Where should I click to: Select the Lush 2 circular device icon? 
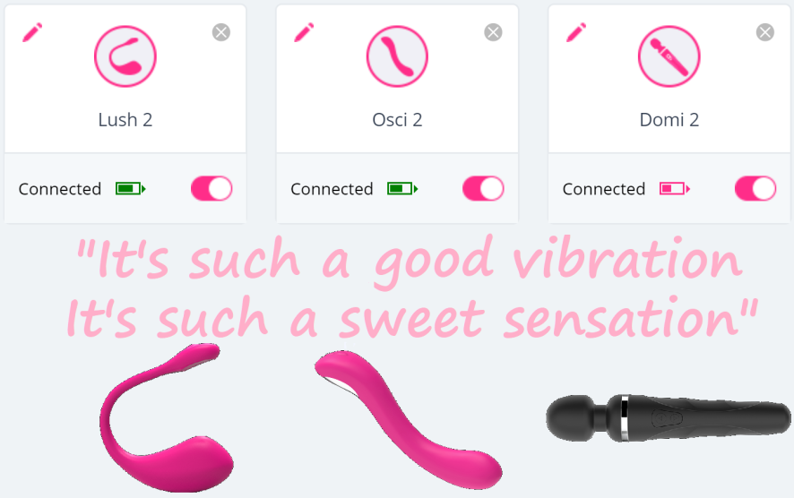[125, 56]
